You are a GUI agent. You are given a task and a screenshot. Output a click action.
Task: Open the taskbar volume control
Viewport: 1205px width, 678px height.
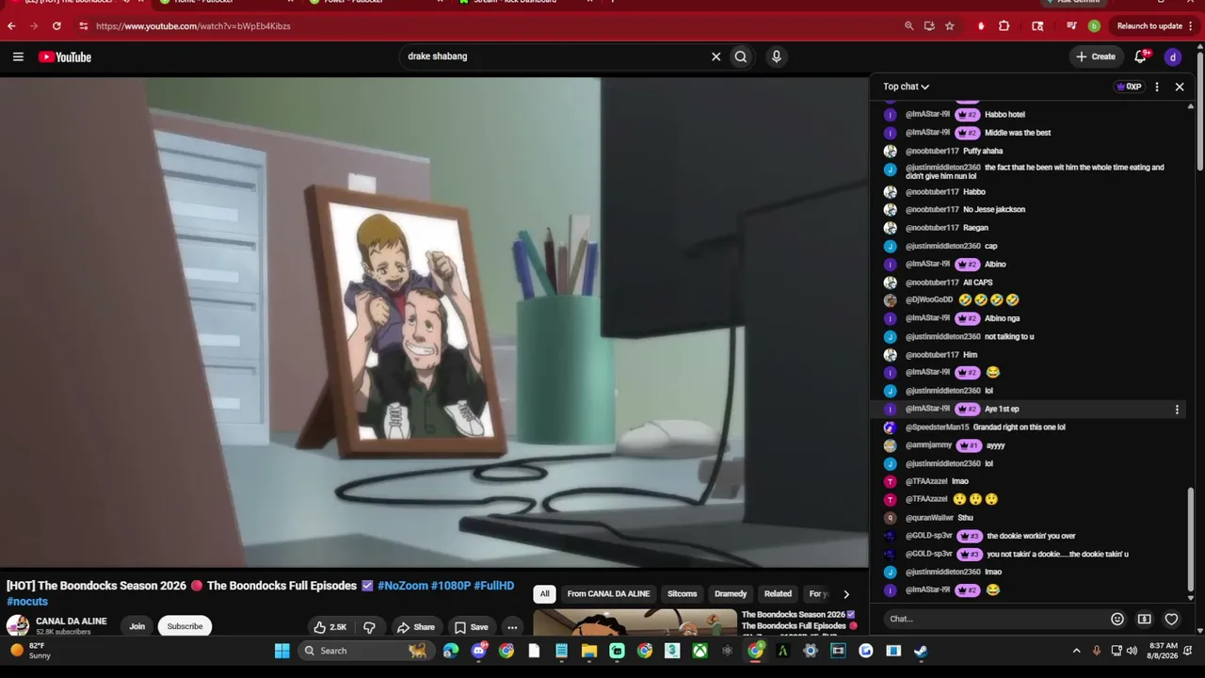point(1132,651)
